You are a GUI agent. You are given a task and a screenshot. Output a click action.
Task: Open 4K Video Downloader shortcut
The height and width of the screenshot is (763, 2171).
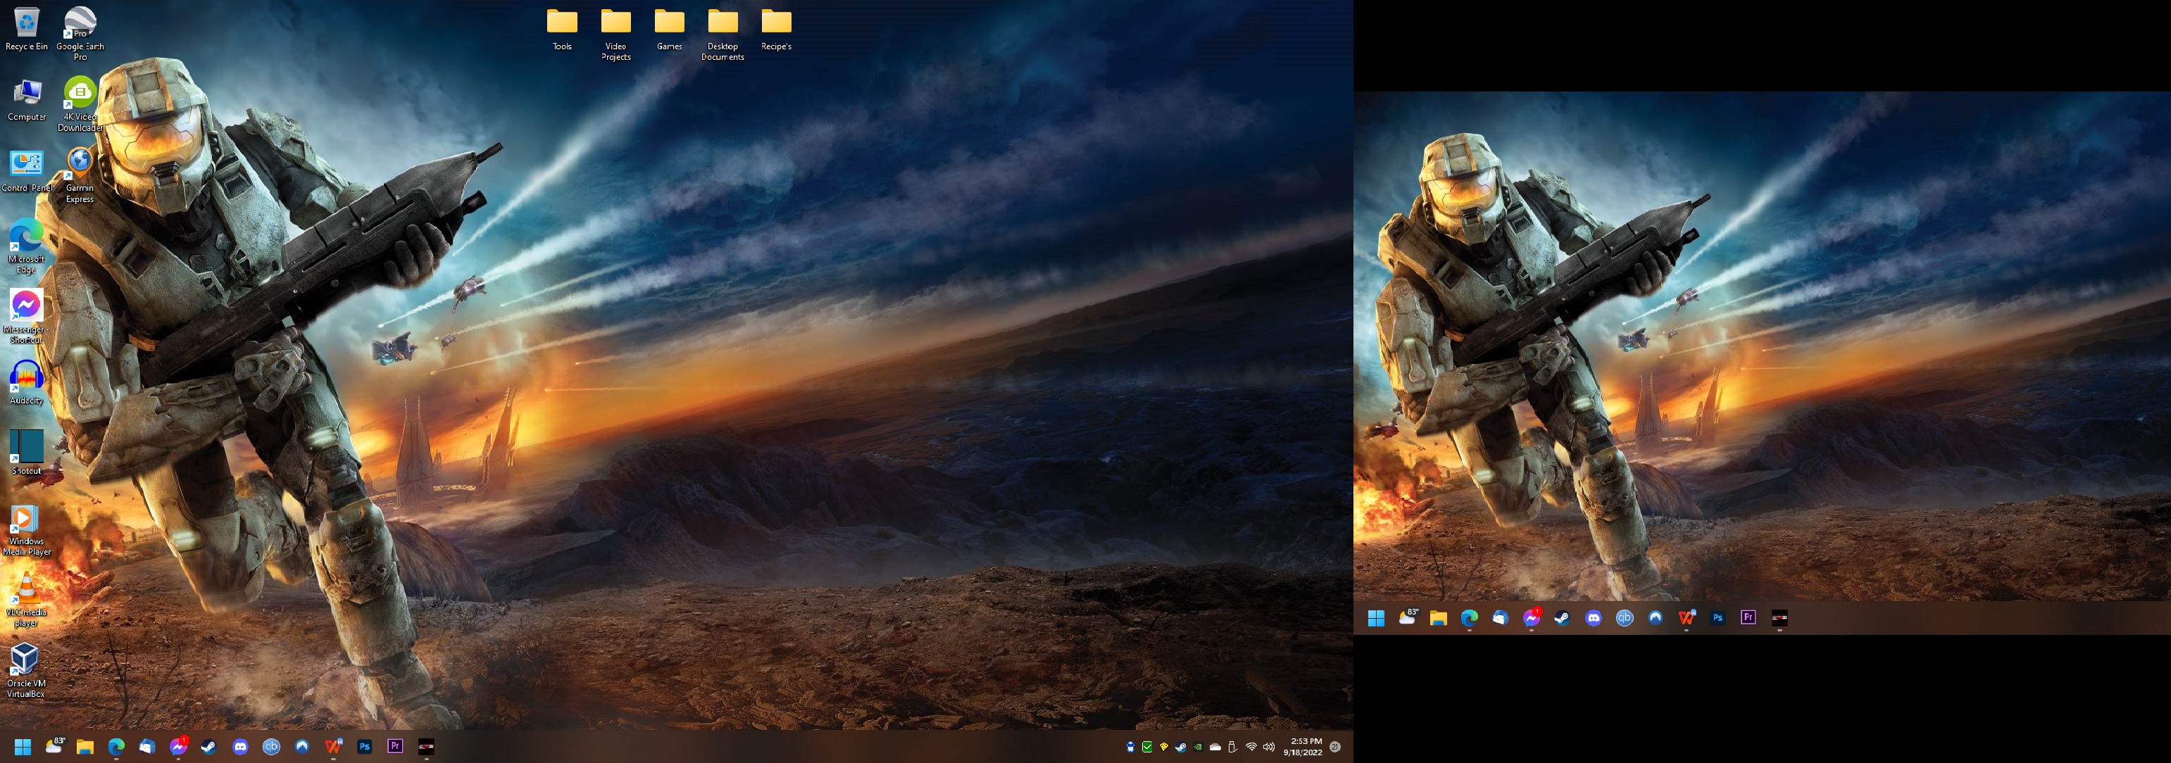[80, 94]
